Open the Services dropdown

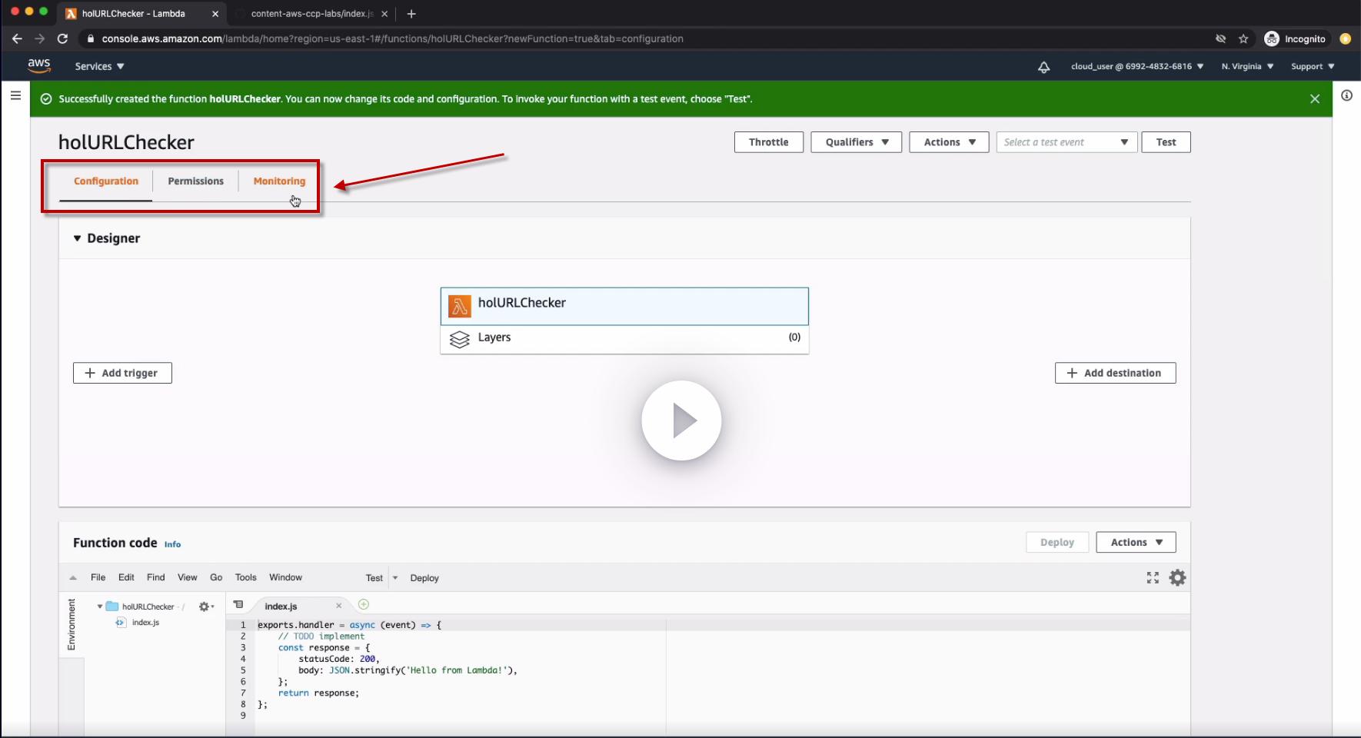tap(99, 66)
